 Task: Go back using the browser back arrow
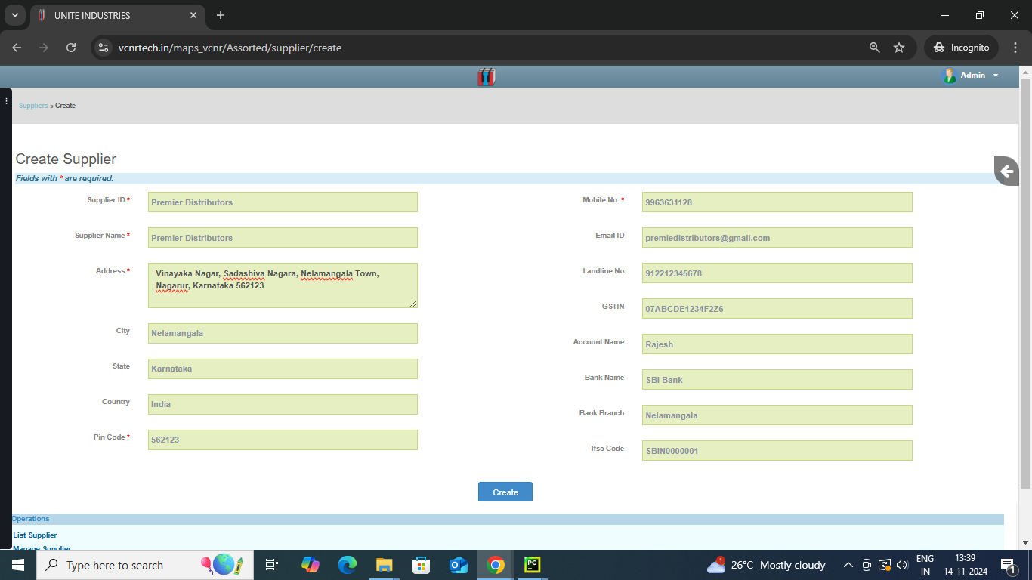click(x=17, y=48)
